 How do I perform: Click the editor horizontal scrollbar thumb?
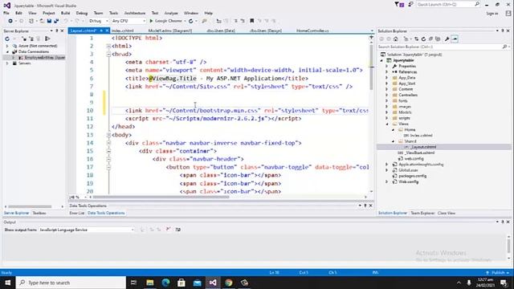pyautogui.click(x=161, y=197)
